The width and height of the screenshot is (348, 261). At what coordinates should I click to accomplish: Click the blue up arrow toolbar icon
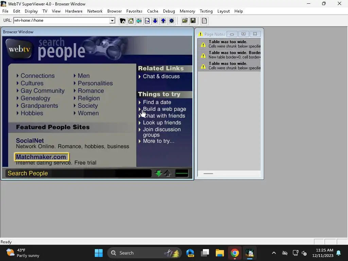[x=163, y=21]
